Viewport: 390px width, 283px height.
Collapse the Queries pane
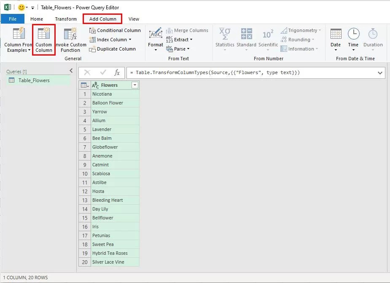pos(71,71)
